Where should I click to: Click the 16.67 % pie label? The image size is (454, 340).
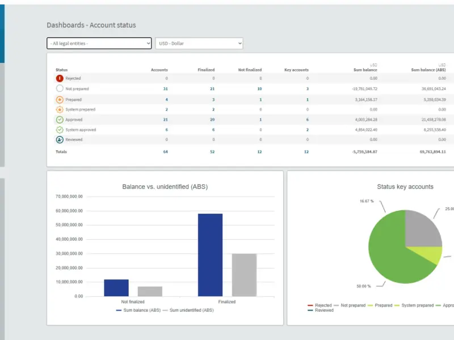click(x=367, y=201)
